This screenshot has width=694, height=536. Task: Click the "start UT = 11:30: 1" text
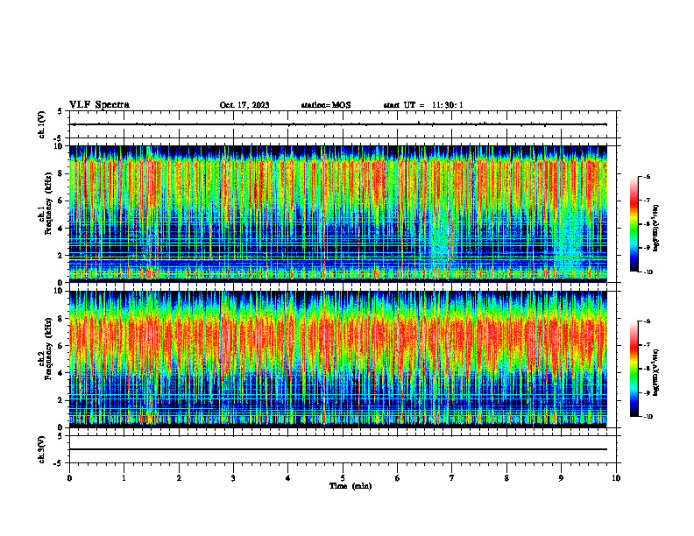click(423, 105)
